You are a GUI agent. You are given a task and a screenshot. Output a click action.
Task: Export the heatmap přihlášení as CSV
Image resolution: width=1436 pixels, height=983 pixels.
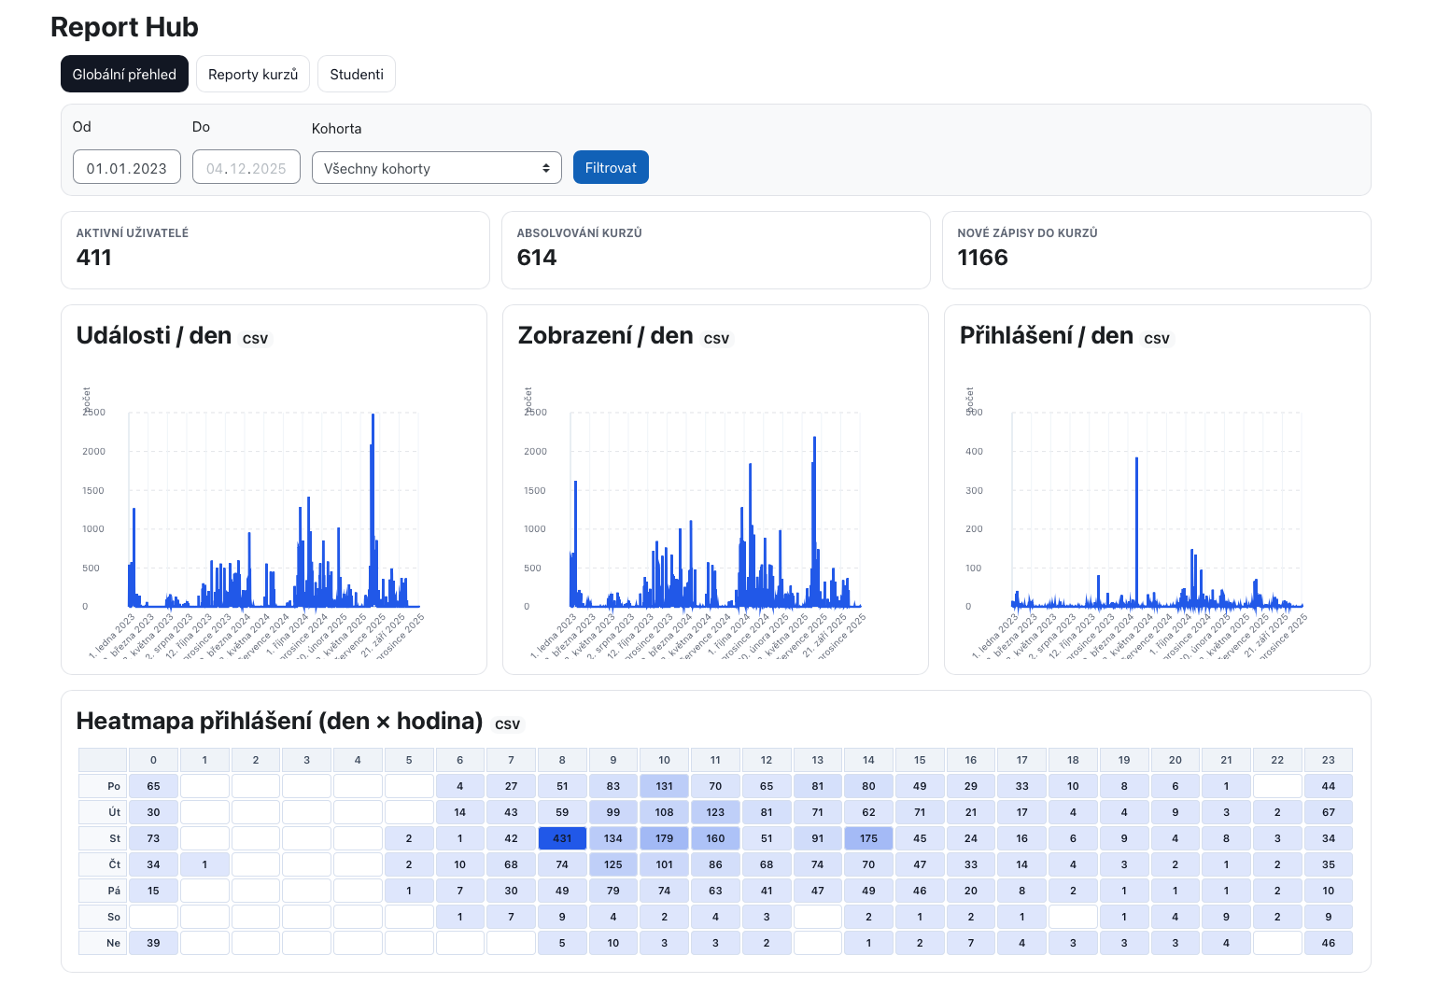507,724
